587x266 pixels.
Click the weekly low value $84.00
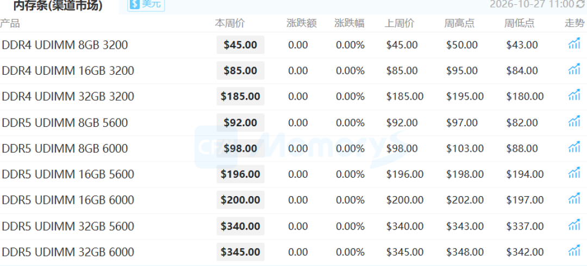tap(522, 70)
